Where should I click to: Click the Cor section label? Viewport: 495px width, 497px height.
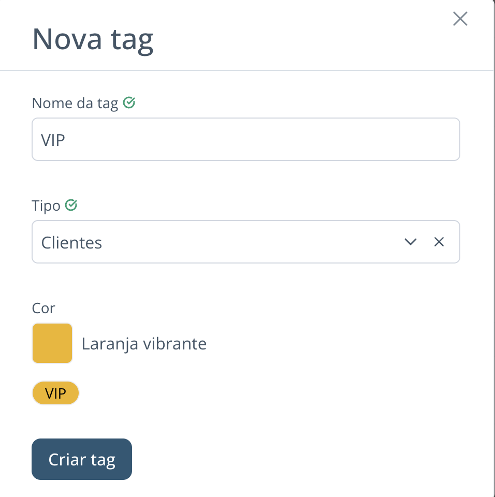click(x=43, y=308)
